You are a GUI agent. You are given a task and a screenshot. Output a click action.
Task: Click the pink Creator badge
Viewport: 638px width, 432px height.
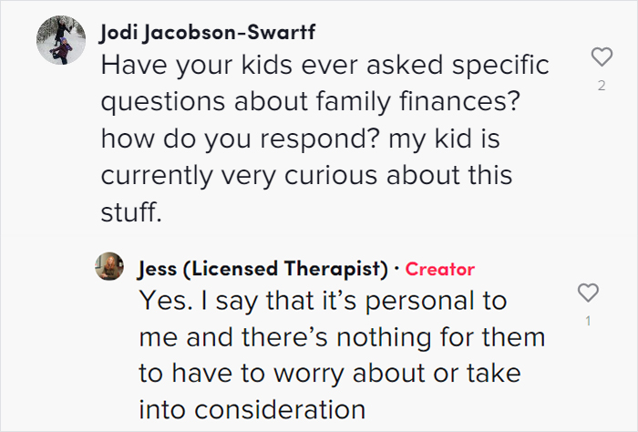[x=439, y=269]
